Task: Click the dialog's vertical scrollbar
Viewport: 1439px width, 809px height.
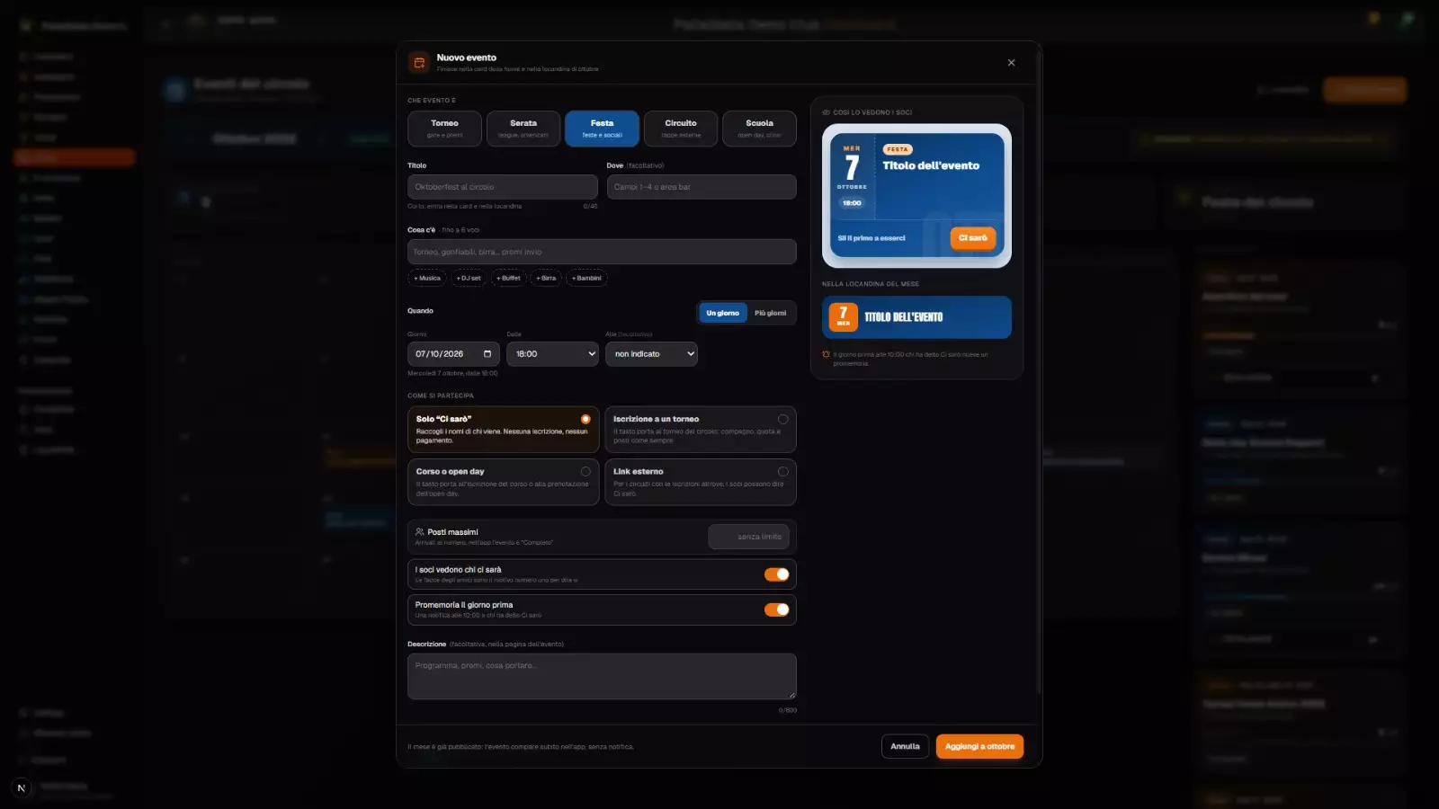Action: (1039, 373)
